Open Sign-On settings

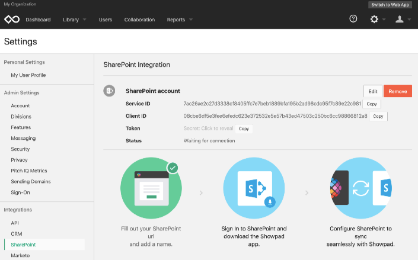[20, 192]
